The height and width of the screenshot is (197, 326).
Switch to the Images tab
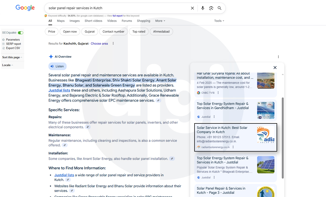(74, 21)
